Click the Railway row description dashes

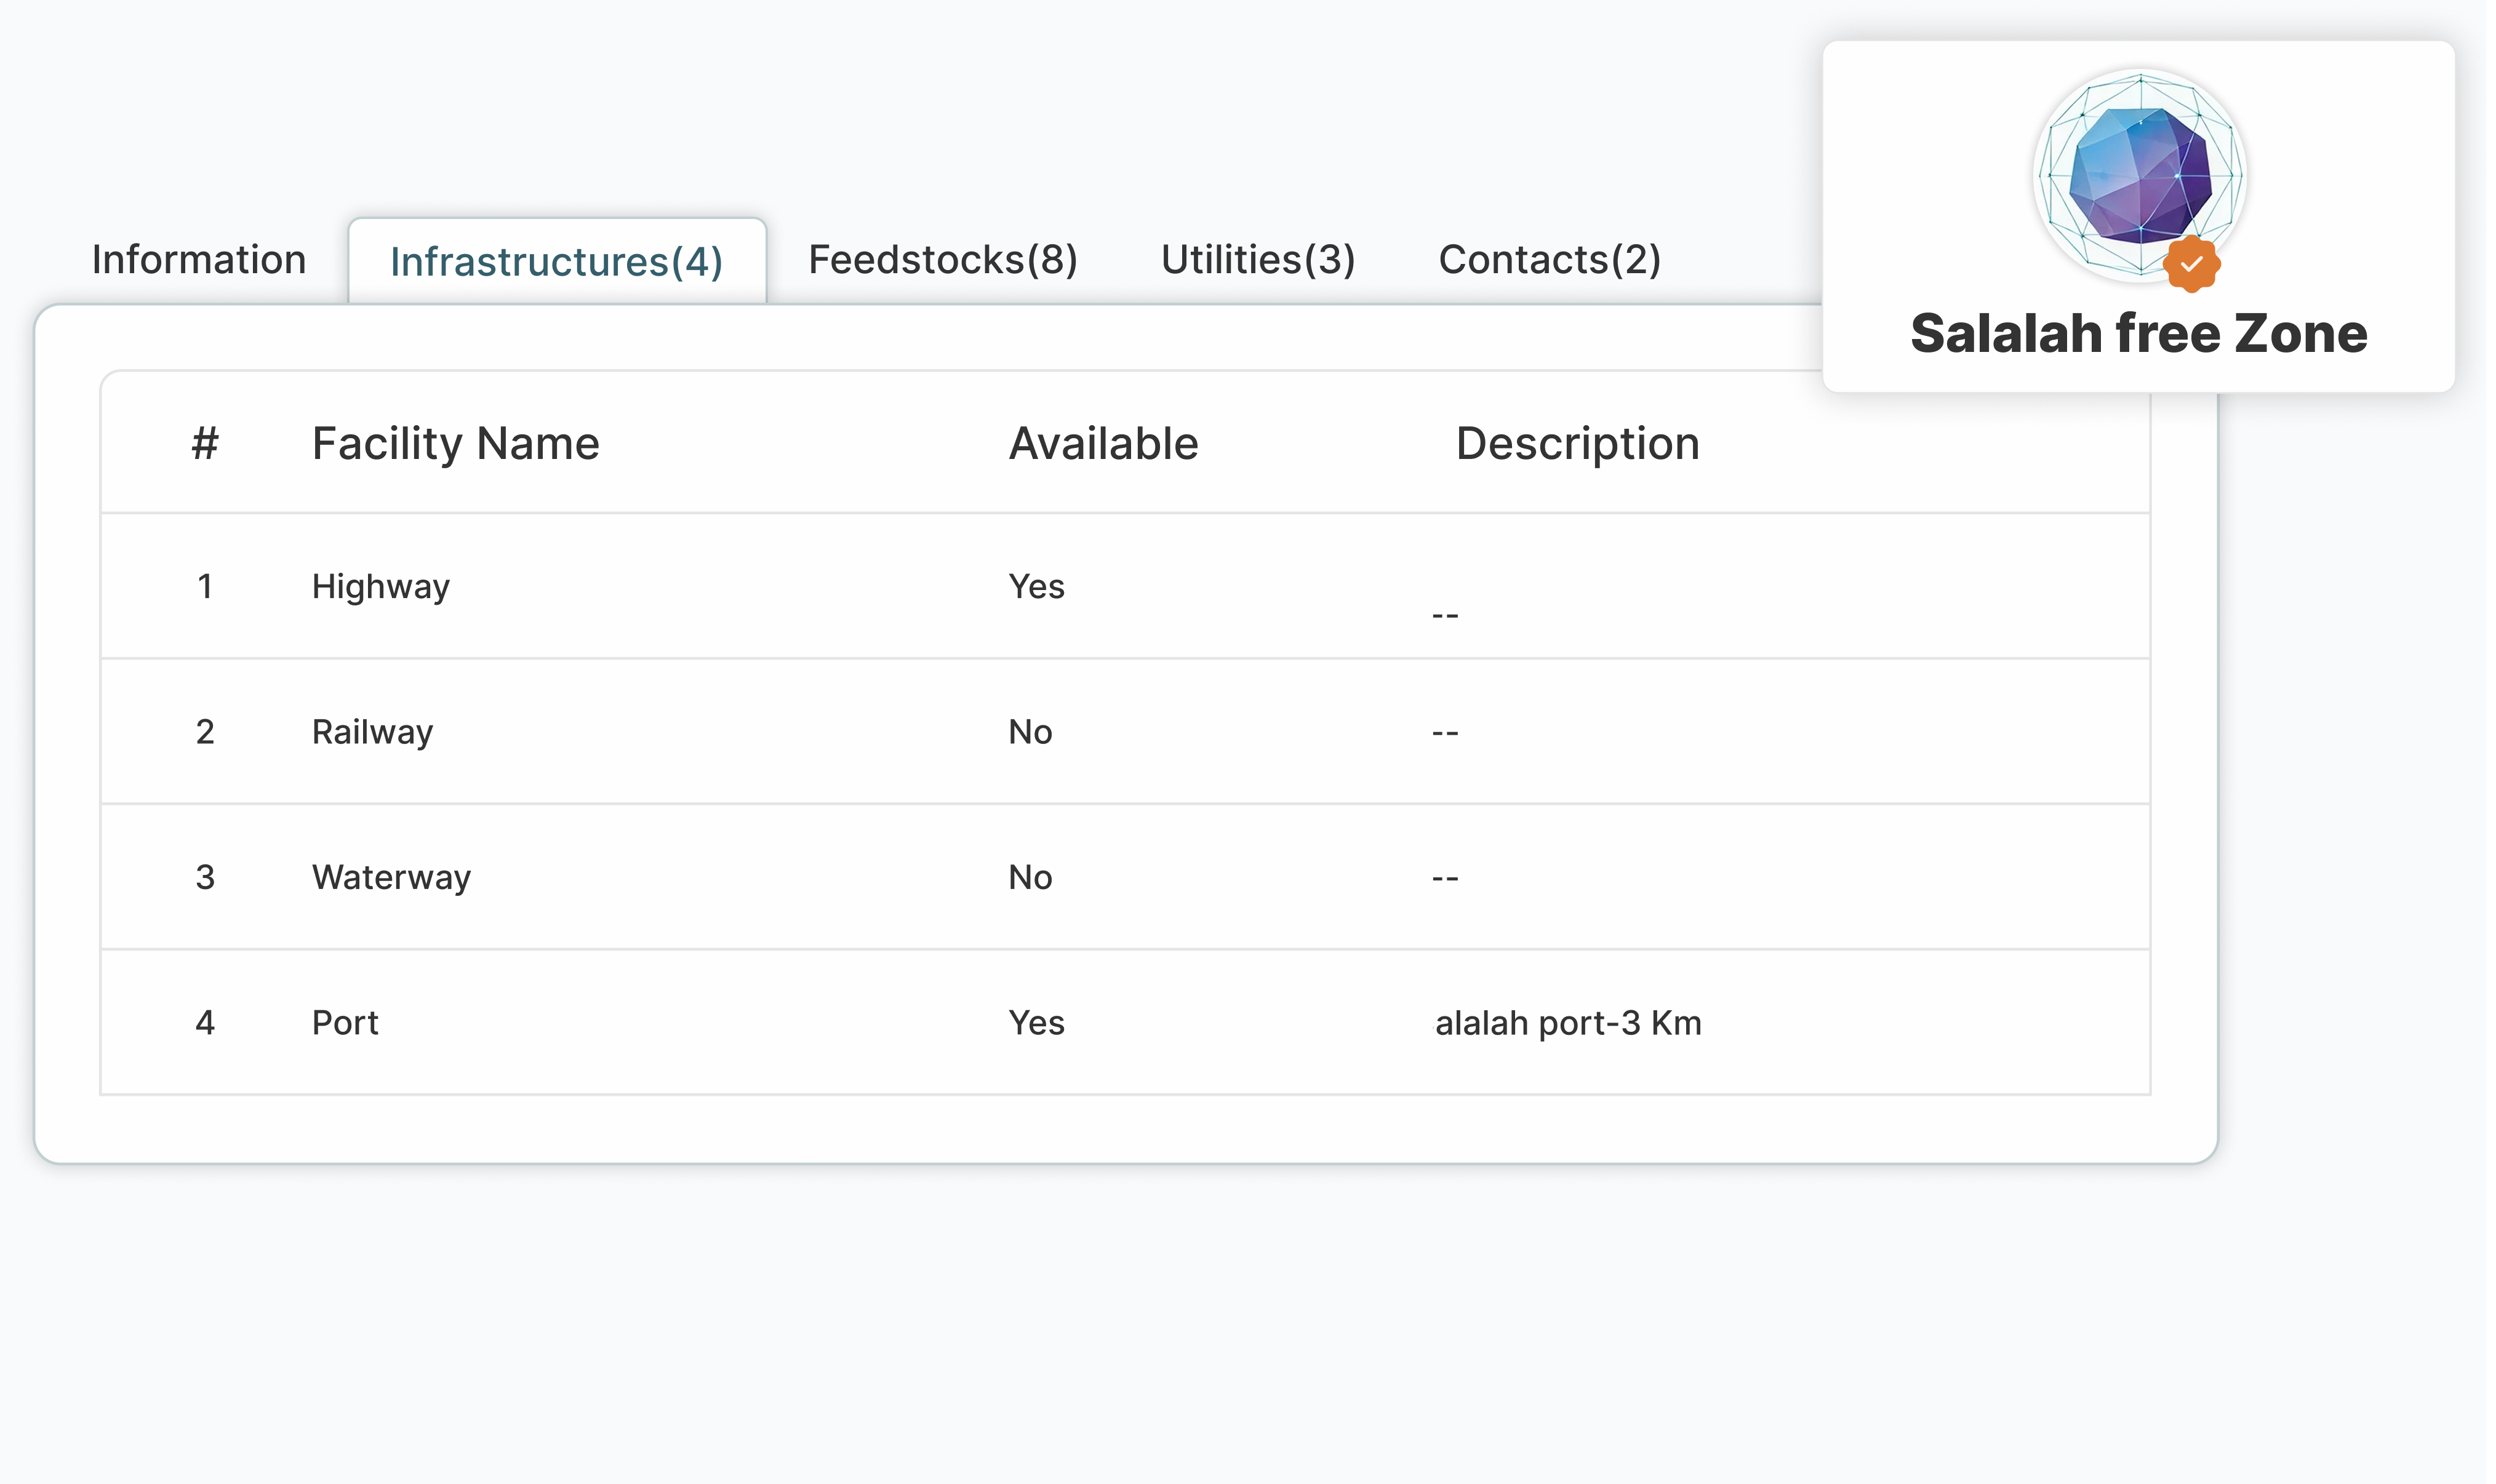[1446, 733]
